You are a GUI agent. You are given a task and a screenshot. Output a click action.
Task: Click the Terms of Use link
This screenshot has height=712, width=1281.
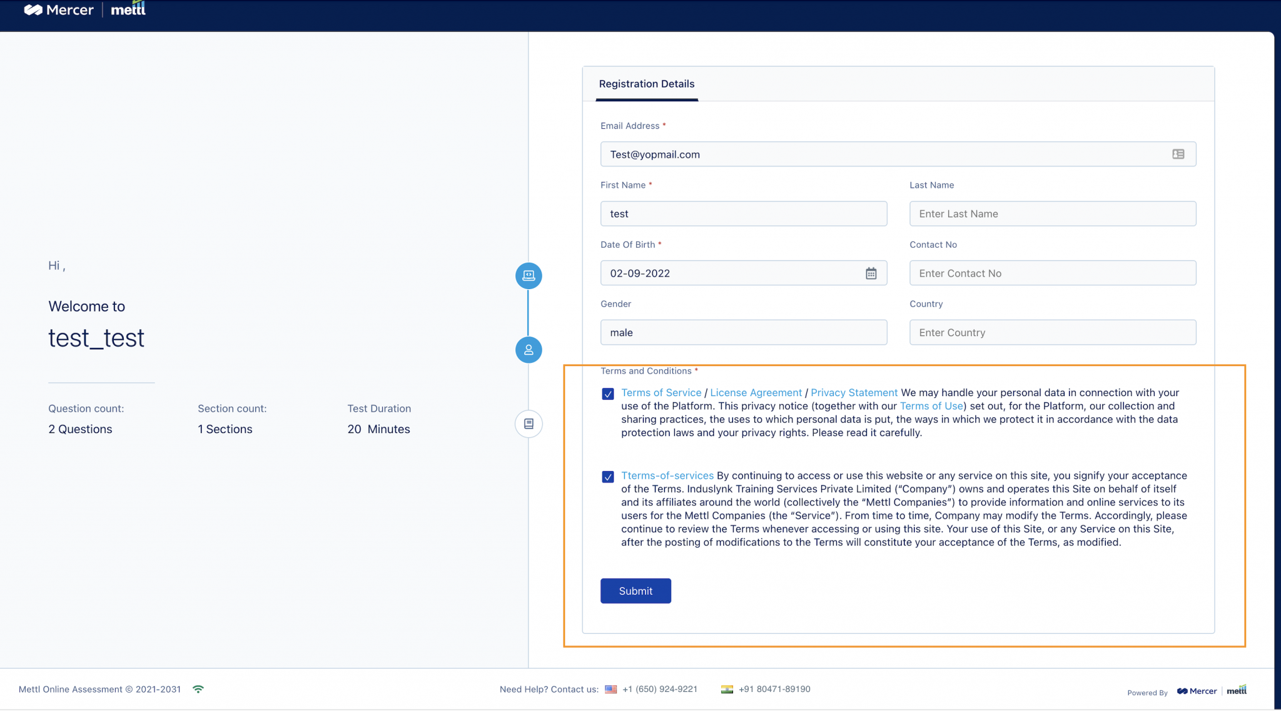931,405
